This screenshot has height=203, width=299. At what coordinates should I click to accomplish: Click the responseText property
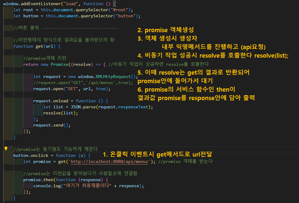pyautogui.click(x=133, y=107)
